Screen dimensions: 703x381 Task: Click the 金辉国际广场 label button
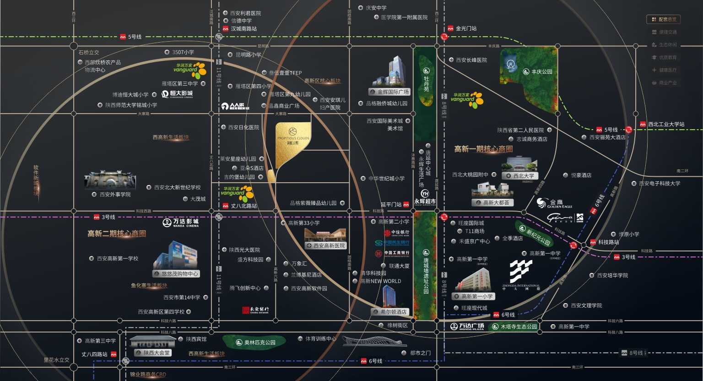click(x=389, y=92)
